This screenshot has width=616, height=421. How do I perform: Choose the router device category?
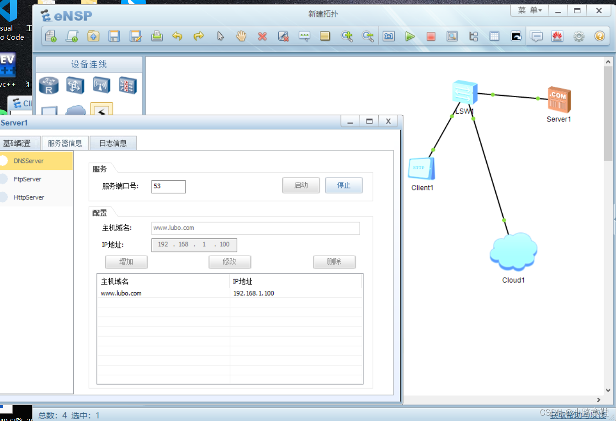coord(49,85)
